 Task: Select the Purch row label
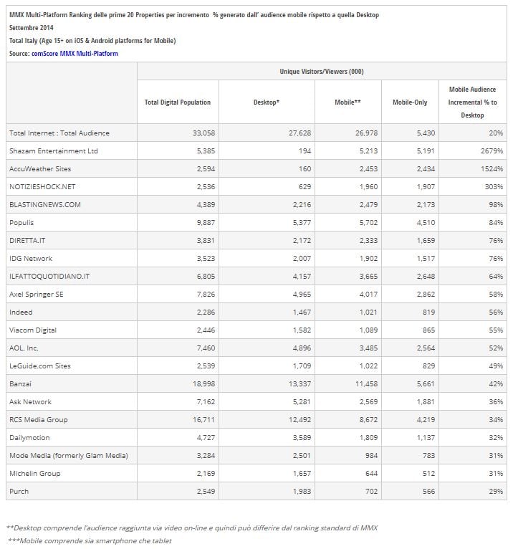point(19,491)
